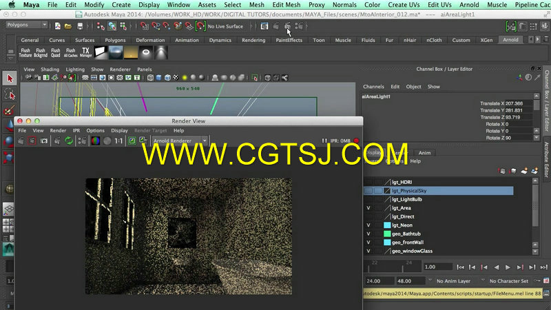Set Render View to 1:1 real size
This screenshot has height=310, width=551.
[118, 141]
